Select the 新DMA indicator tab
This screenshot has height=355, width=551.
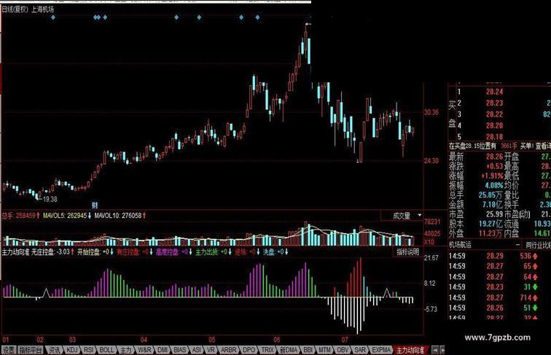click(x=289, y=350)
